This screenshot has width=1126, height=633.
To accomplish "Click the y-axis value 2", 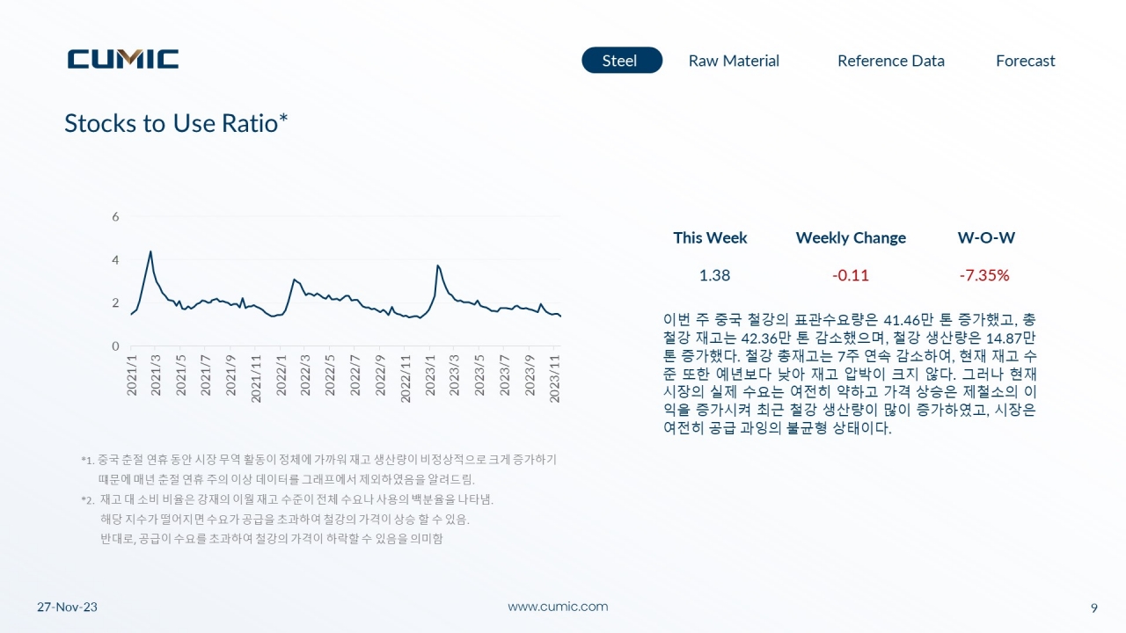I will (x=115, y=302).
